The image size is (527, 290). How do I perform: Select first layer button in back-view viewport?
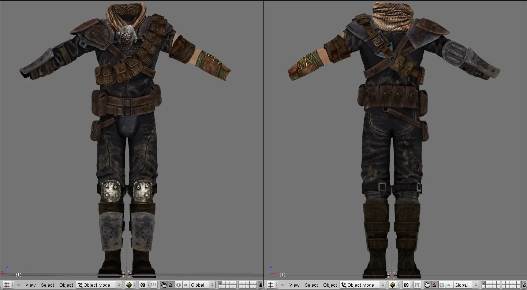(484, 283)
